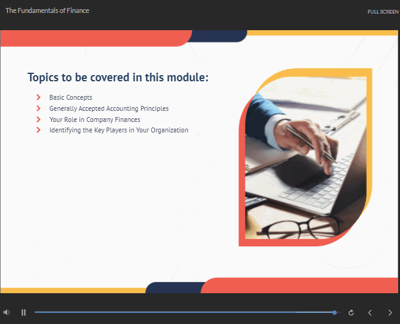Select 'Your Role in Company Finances' text
Image resolution: width=400 pixels, height=324 pixels.
(95, 119)
